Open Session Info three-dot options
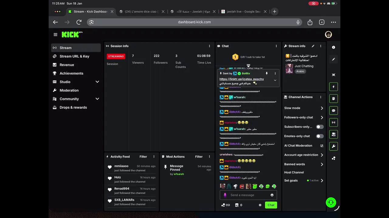 [x=209, y=46]
